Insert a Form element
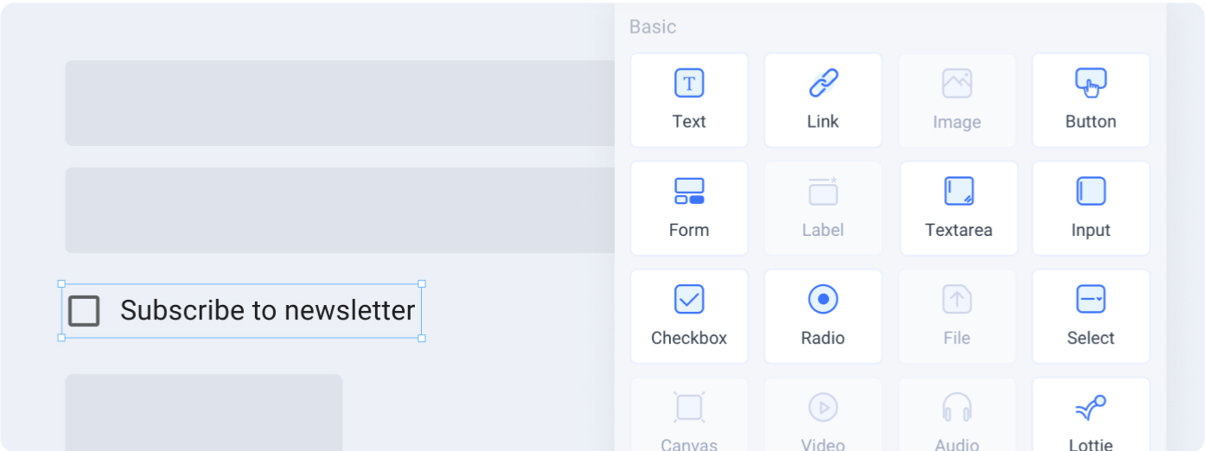Image resolution: width=1205 pixels, height=451 pixels. [689, 208]
